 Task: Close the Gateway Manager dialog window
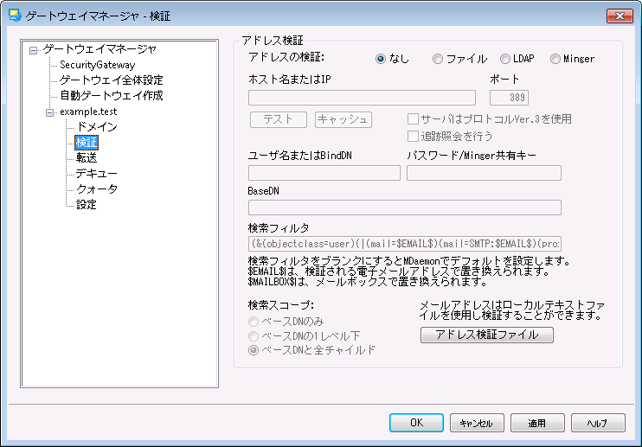pyautogui.click(x=618, y=16)
